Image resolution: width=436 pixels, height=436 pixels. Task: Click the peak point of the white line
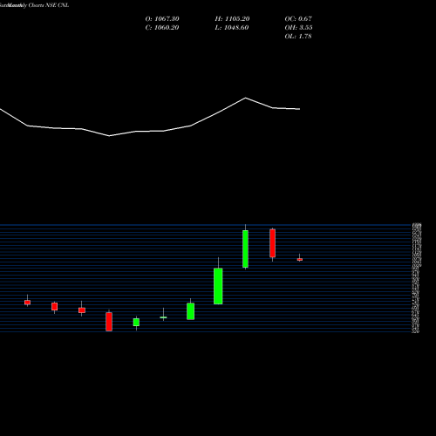tap(245, 98)
